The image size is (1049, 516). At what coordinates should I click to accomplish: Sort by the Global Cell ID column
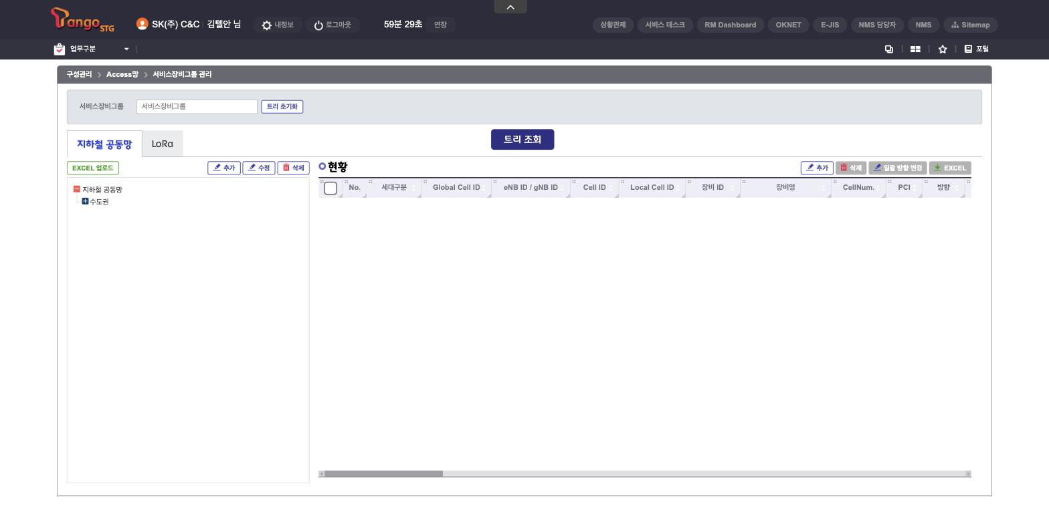pyautogui.click(x=456, y=187)
